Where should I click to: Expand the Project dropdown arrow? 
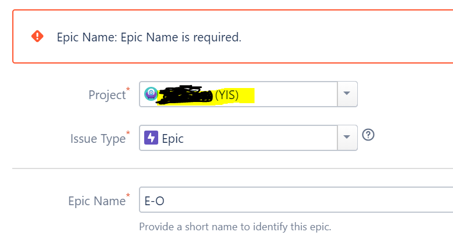point(347,94)
